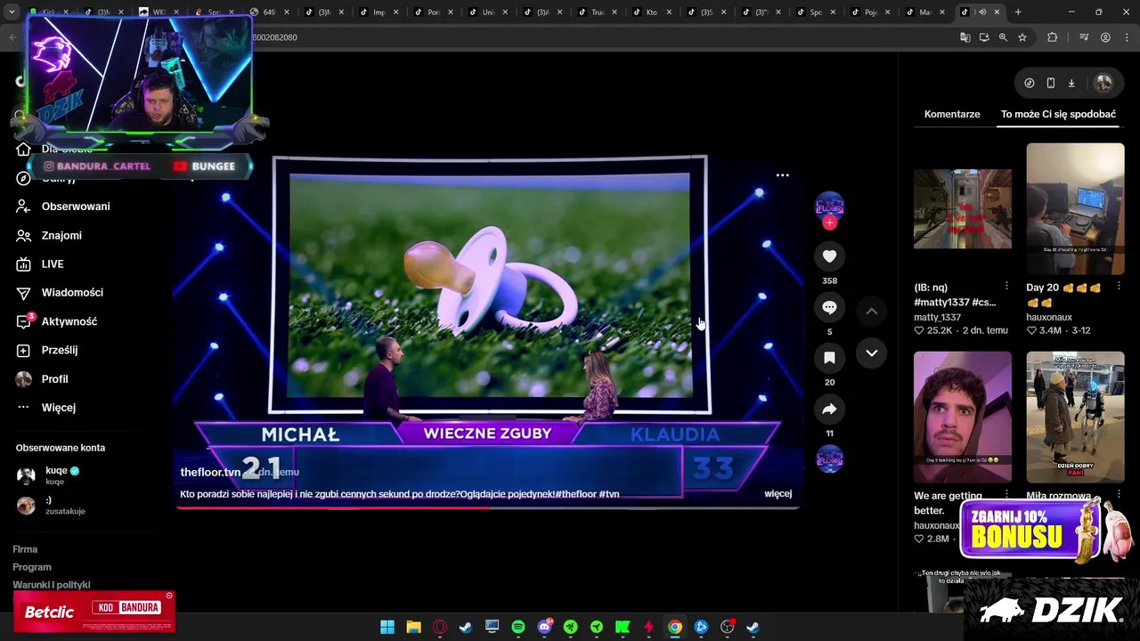1140x641 pixels.
Task: Click the Warunki i polityki footer link
Action: 52,585
